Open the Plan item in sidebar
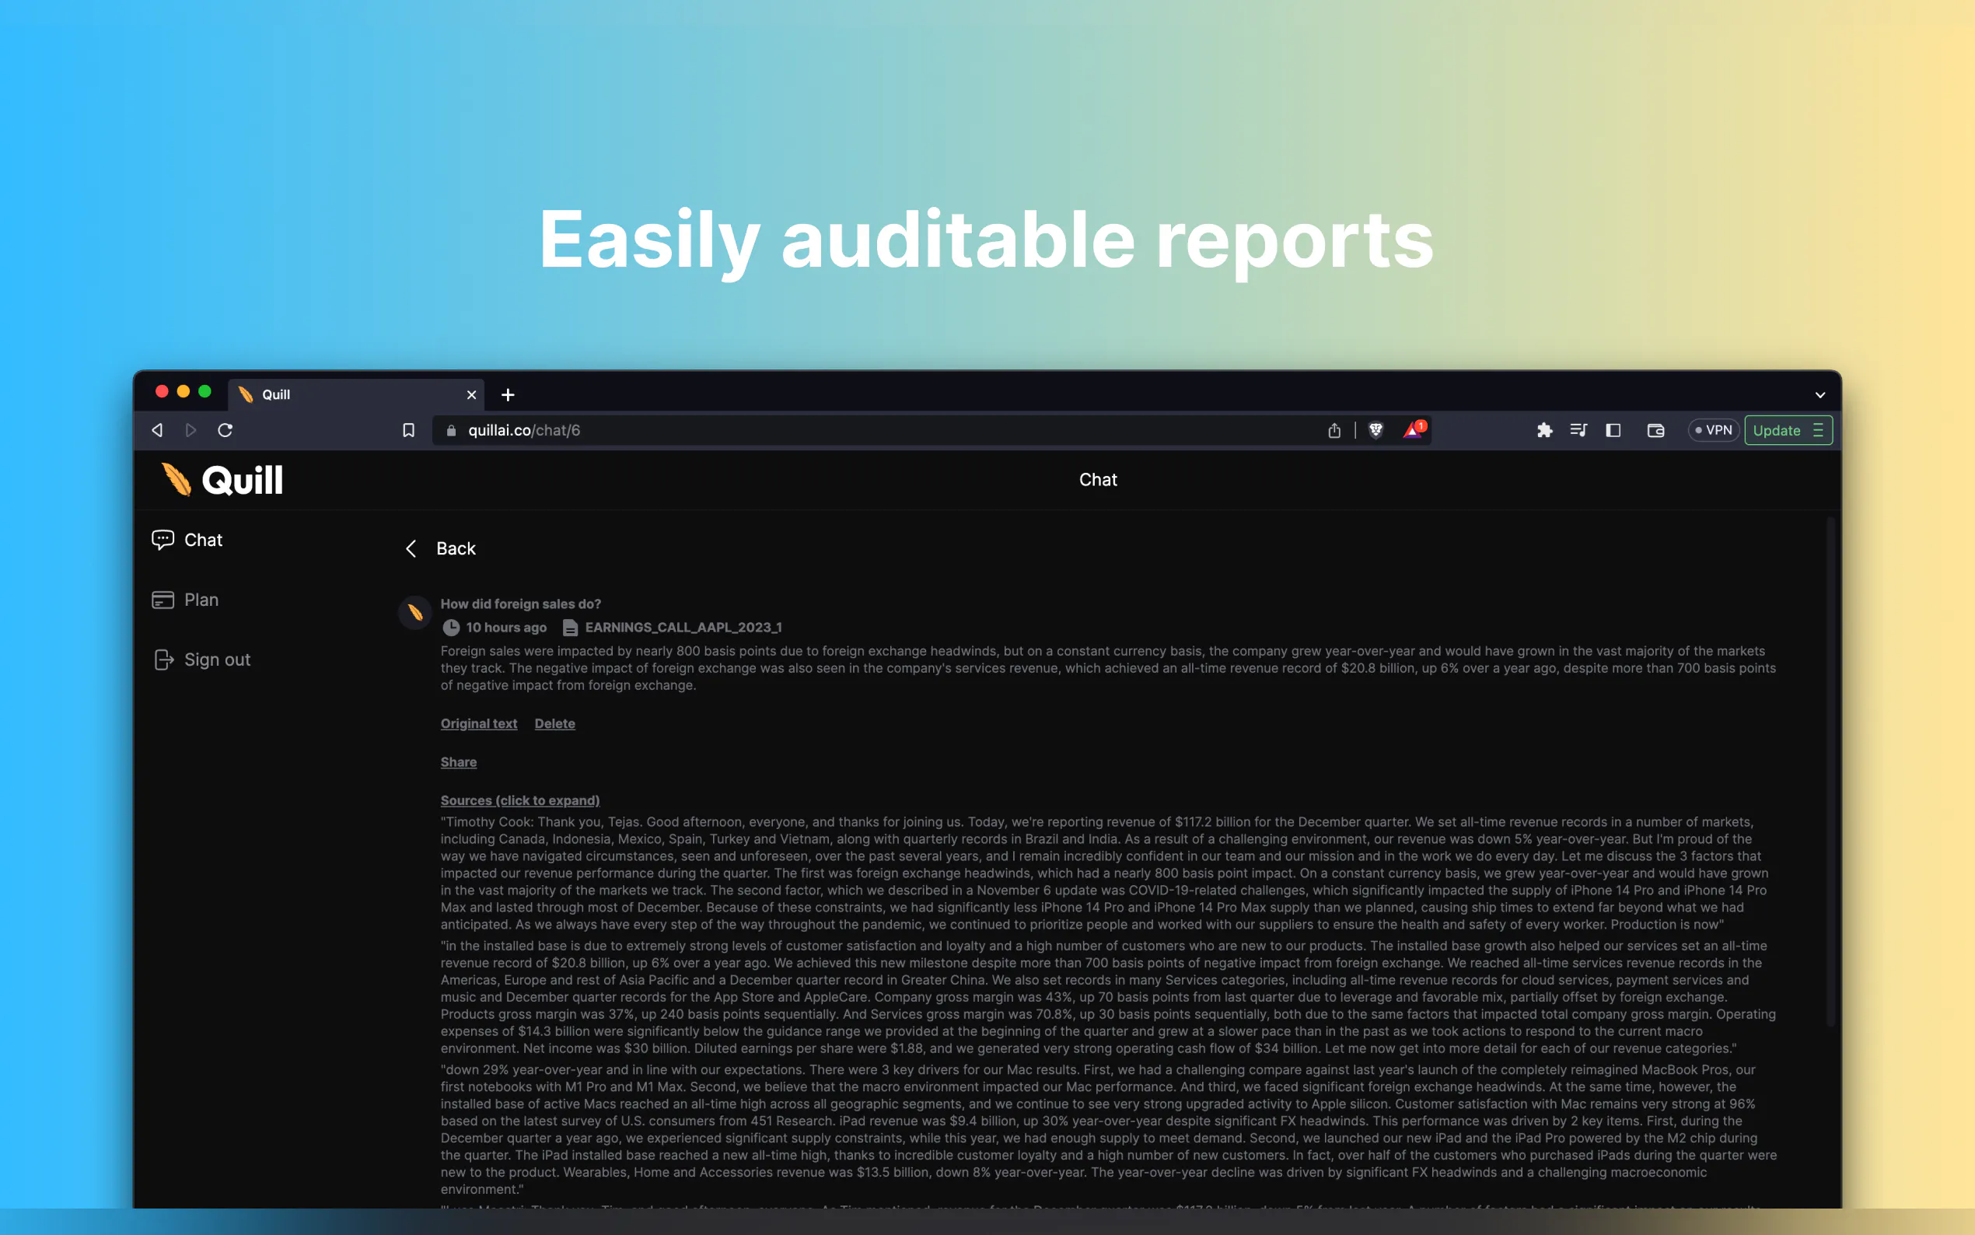The image size is (1975, 1235). (201, 600)
